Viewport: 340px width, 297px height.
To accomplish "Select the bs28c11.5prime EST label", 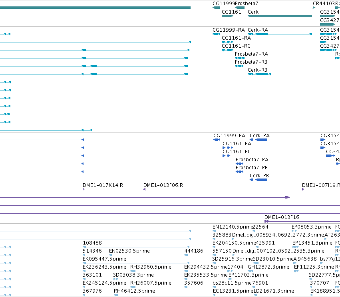I will (x=232, y=283).
